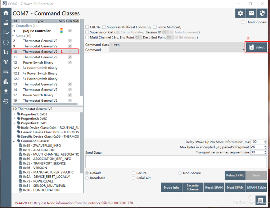Open the envelope mail button
Viewport: 270px width, 208px height.
251,13
